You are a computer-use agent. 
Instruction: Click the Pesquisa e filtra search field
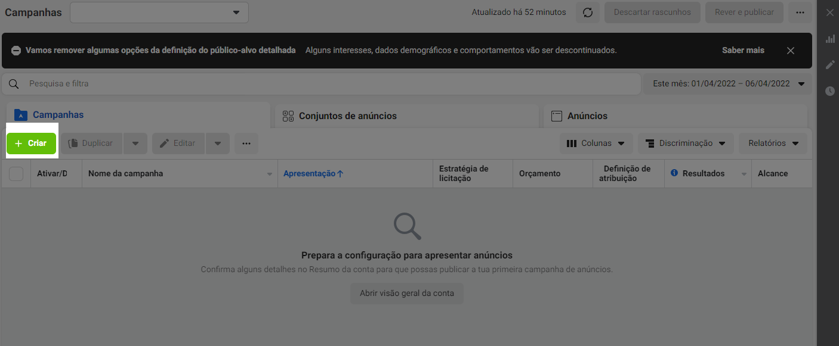coord(321,84)
